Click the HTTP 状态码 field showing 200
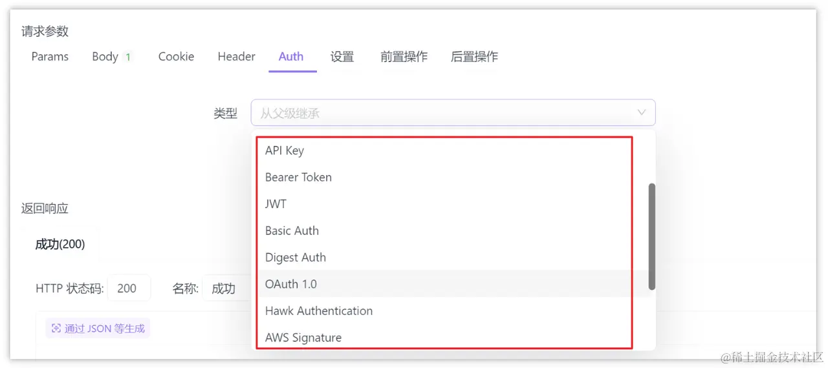 coord(129,288)
